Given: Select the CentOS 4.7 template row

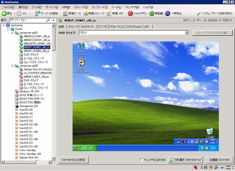Looking at the screenshot, I should tap(26, 117).
